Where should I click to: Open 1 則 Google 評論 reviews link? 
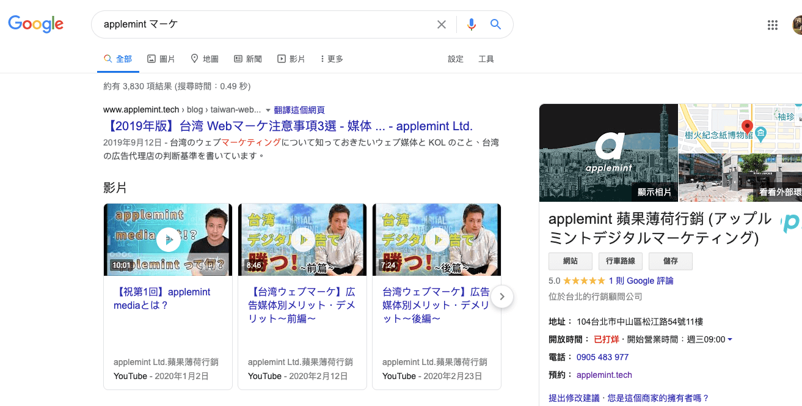[641, 281]
